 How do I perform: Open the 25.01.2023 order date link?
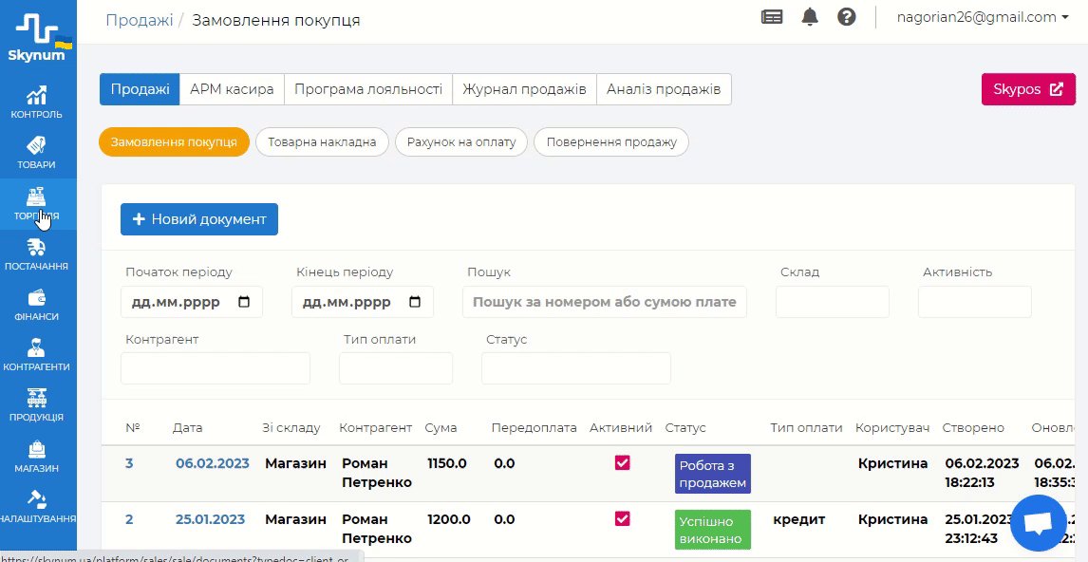click(x=210, y=519)
